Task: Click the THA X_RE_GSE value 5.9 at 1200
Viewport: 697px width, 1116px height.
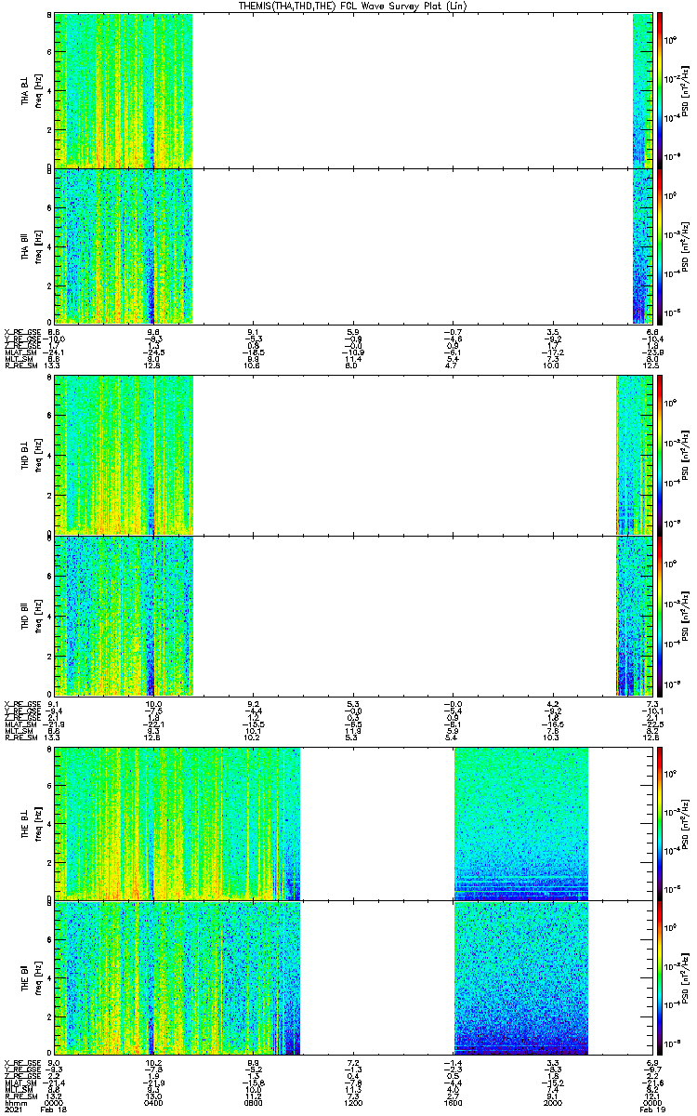Action: (x=353, y=331)
